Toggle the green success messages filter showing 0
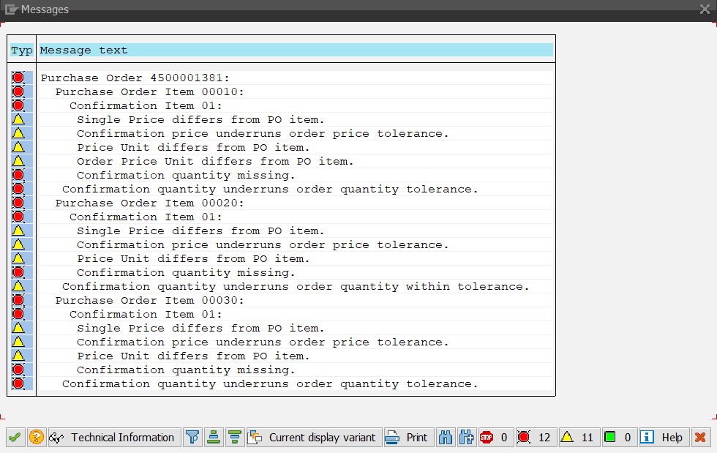717x453 pixels. [x=618, y=438]
